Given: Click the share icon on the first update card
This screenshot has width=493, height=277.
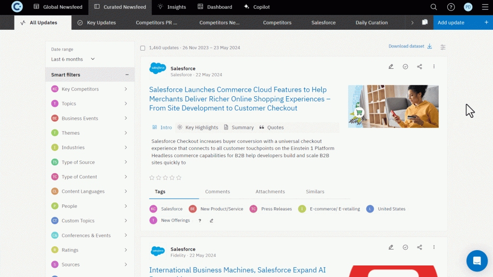Looking at the screenshot, I should tap(419, 66).
